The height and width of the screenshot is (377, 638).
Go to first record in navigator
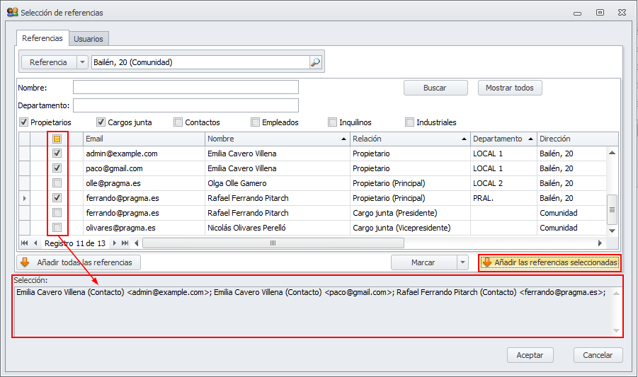click(25, 243)
